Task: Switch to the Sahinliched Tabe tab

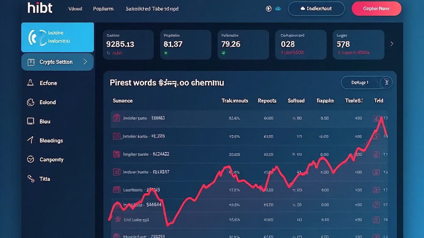Action: pos(152,9)
